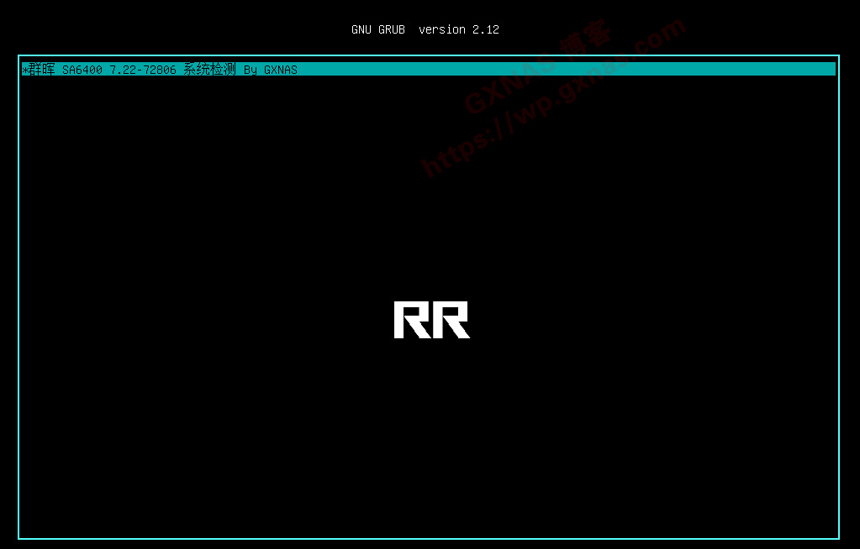
Task: Click the GNU GRUB title text
Action: pos(377,29)
